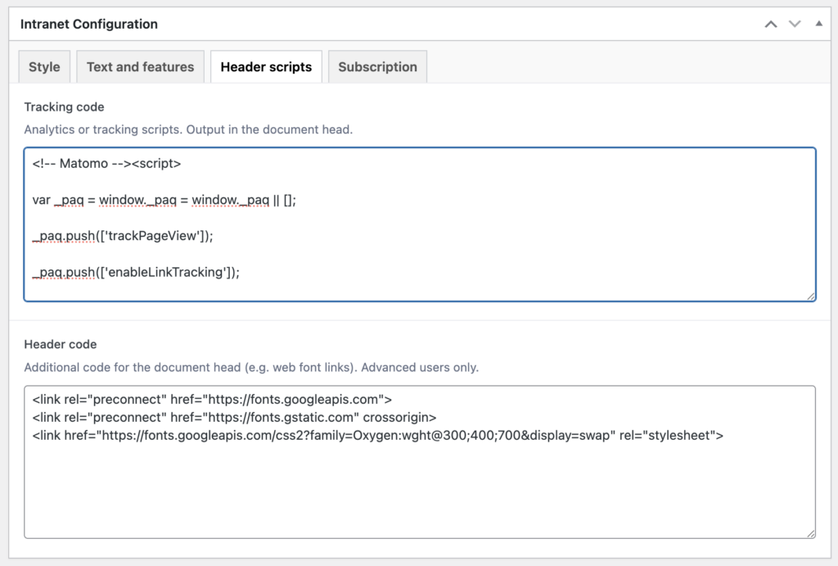Open the Text and features tab
The width and height of the screenshot is (838, 566).
140,66
